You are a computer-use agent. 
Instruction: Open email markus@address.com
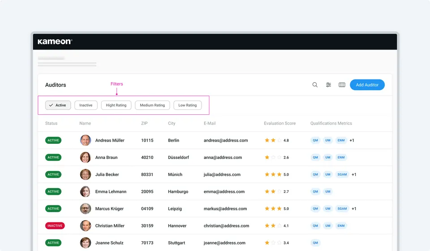click(225, 209)
